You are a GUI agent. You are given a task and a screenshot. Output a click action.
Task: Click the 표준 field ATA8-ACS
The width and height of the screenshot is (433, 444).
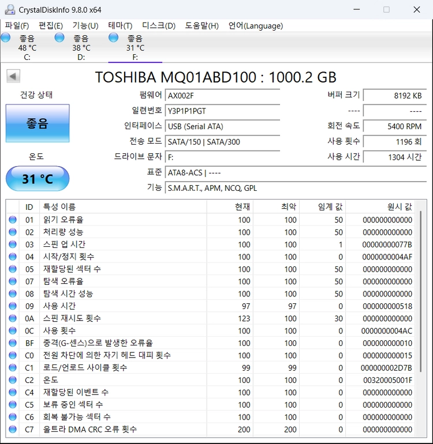click(x=296, y=172)
